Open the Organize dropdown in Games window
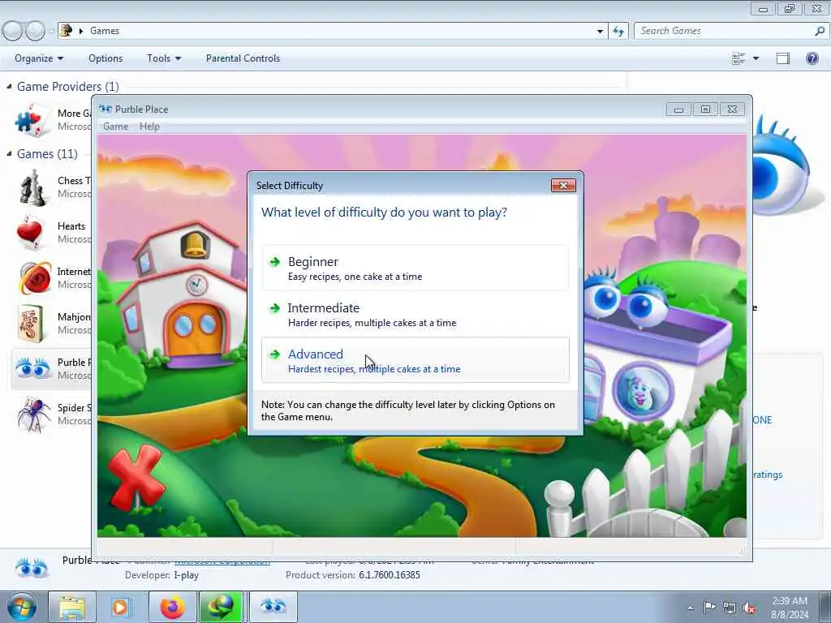The width and height of the screenshot is (831, 623). [39, 58]
